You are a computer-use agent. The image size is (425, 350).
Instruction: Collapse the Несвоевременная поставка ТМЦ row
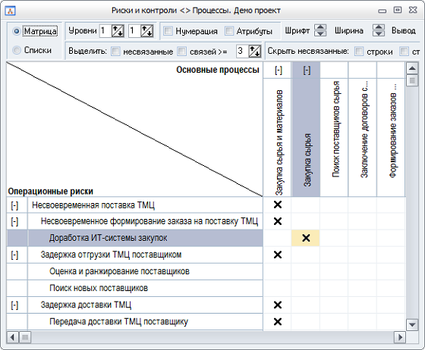point(14,205)
